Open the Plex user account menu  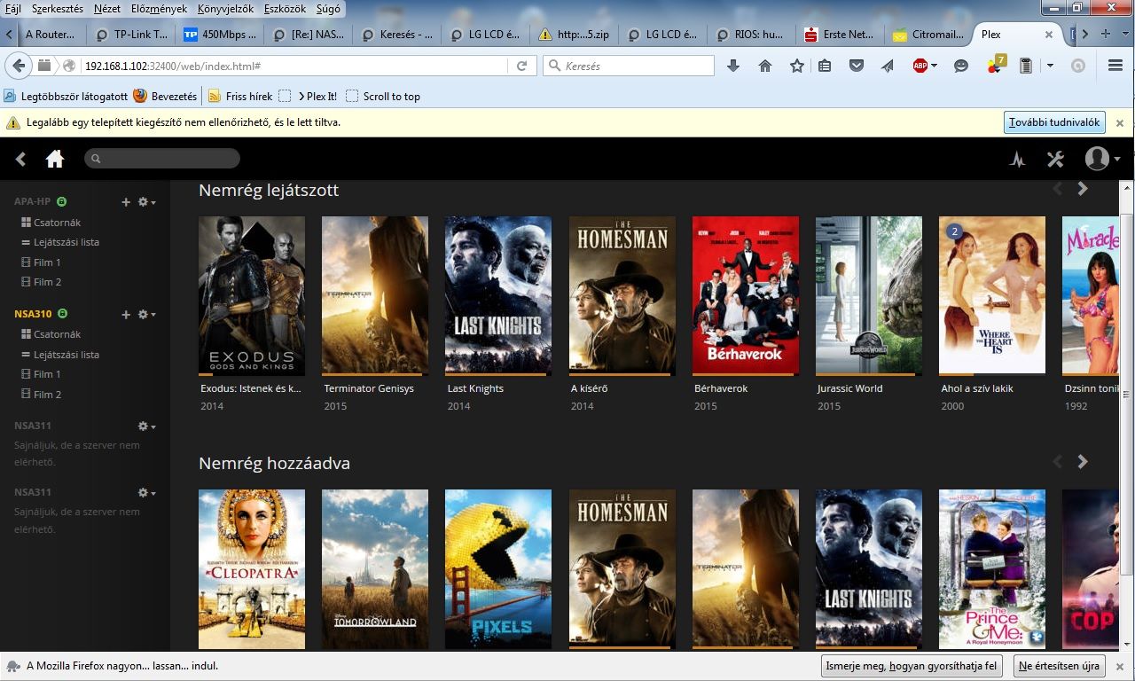click(1102, 159)
